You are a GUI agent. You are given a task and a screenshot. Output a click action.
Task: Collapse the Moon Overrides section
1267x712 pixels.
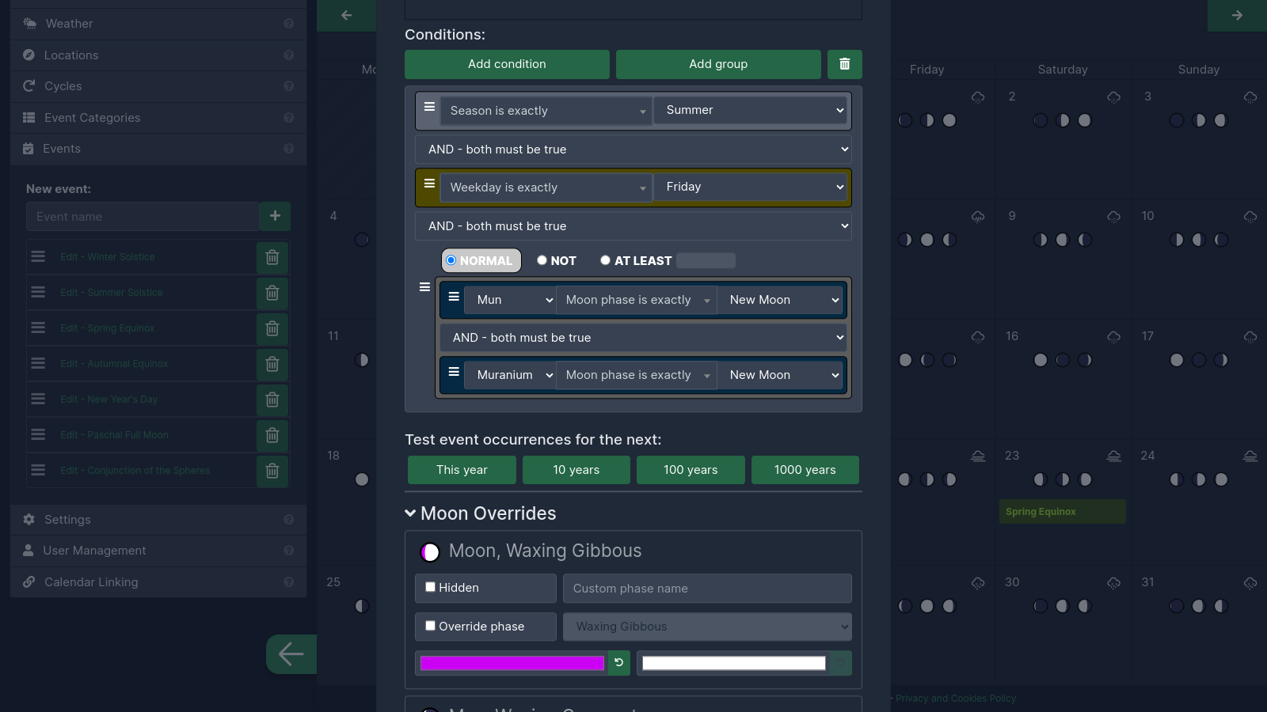410,513
